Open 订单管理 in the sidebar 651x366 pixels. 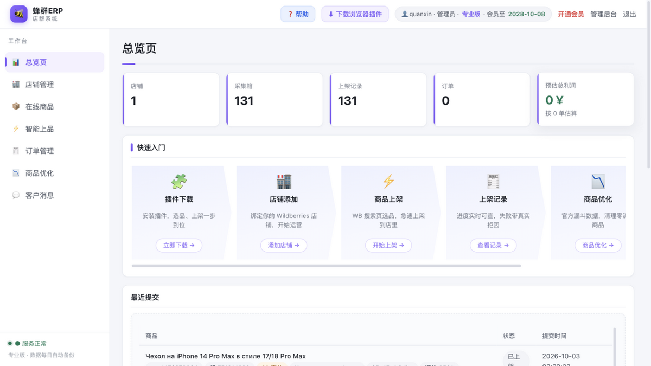tap(54, 151)
